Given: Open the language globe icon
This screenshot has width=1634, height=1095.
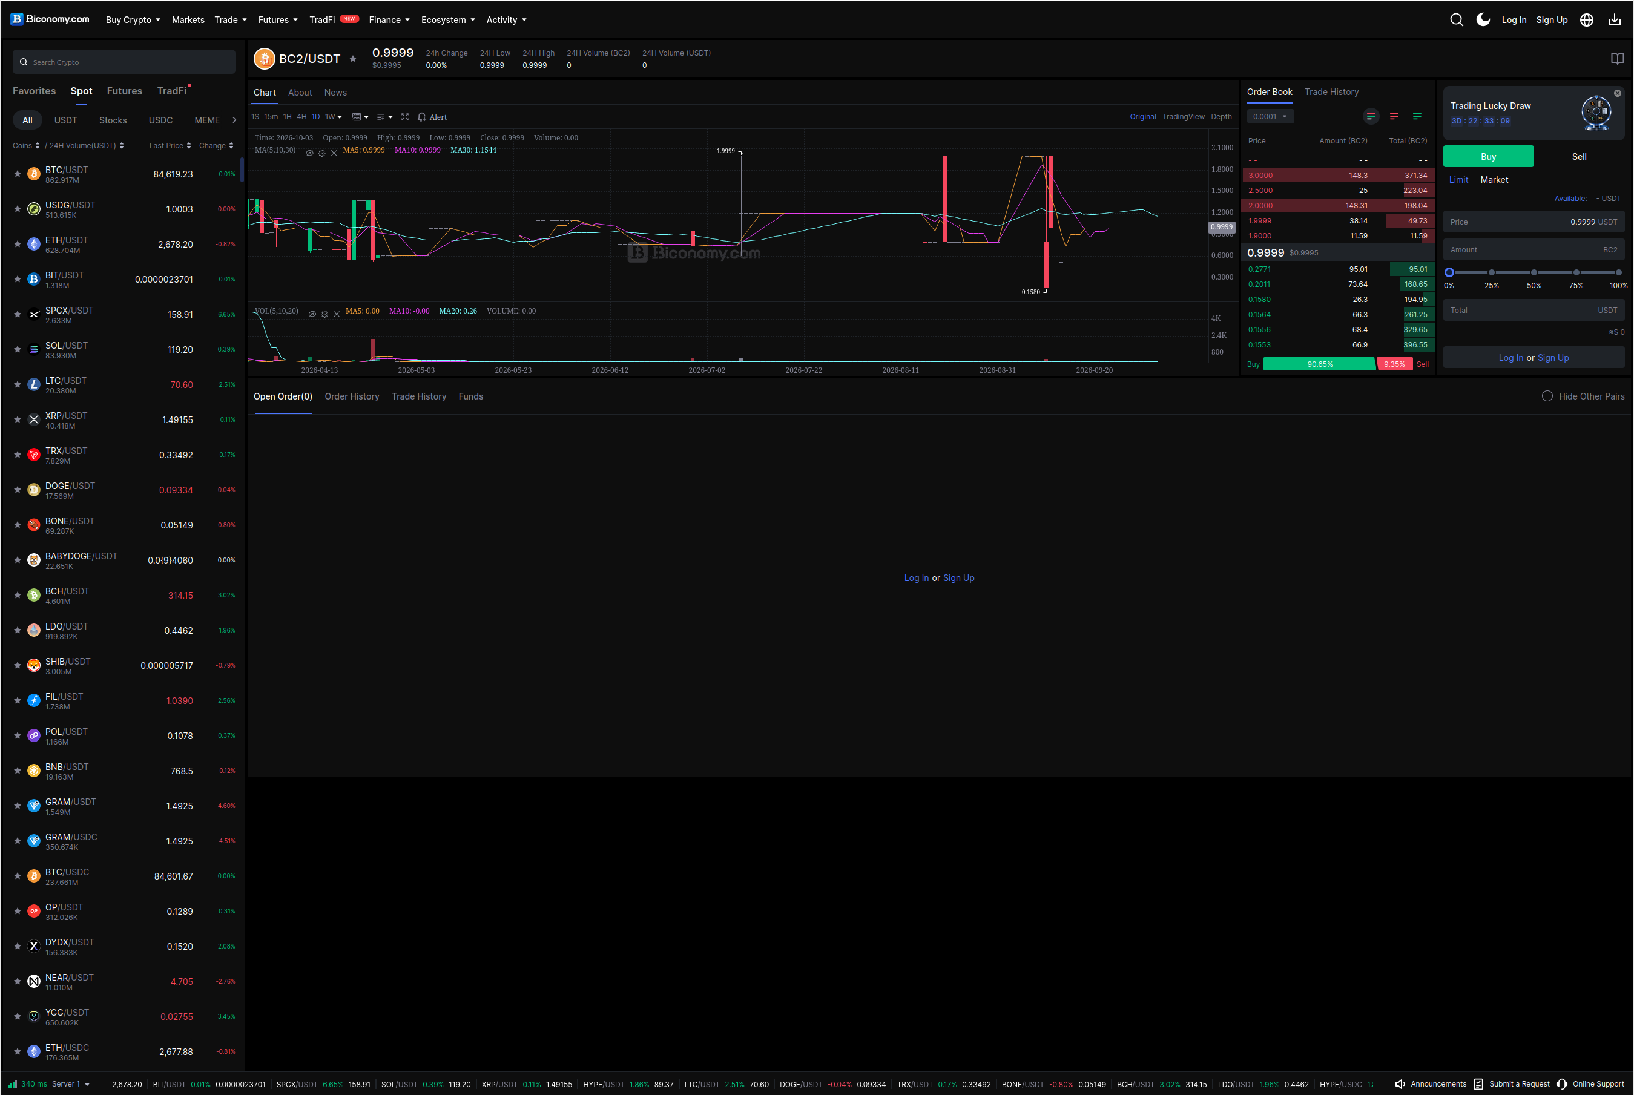Looking at the screenshot, I should (1587, 19).
